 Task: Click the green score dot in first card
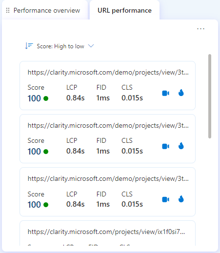tap(46, 98)
